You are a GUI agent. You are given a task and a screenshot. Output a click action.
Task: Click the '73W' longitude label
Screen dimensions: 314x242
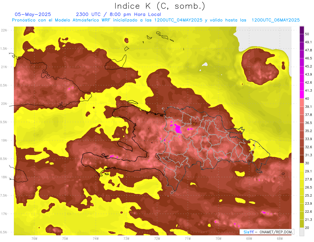point(126,239)
